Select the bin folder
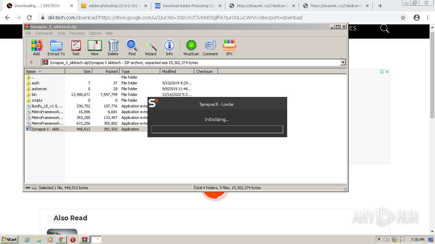435x244 pixels. (x=34, y=95)
